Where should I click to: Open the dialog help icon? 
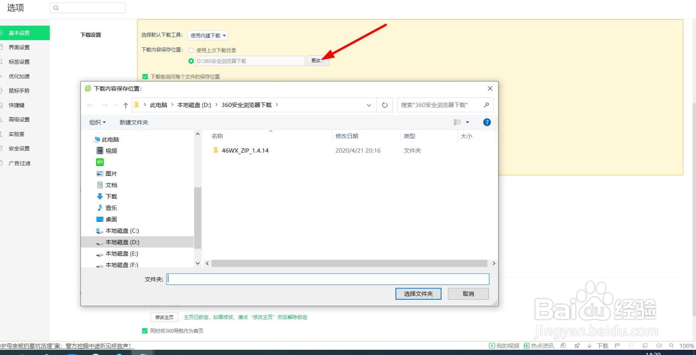487,122
